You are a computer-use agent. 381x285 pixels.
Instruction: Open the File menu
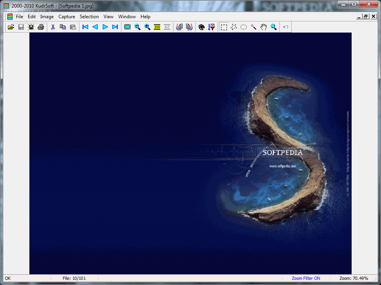pos(19,17)
